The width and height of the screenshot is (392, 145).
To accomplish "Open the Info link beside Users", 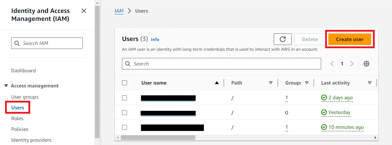I will [x=155, y=40].
